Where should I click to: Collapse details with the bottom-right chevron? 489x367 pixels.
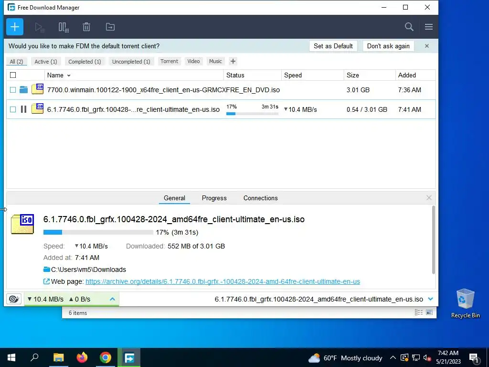(x=431, y=299)
